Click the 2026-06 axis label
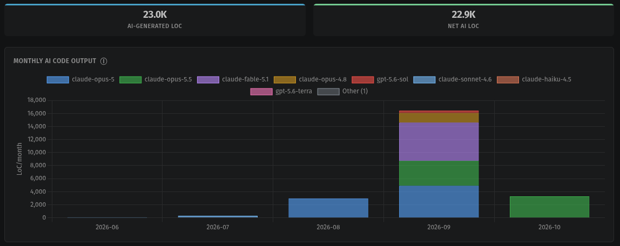The width and height of the screenshot is (620, 246). pos(107,228)
